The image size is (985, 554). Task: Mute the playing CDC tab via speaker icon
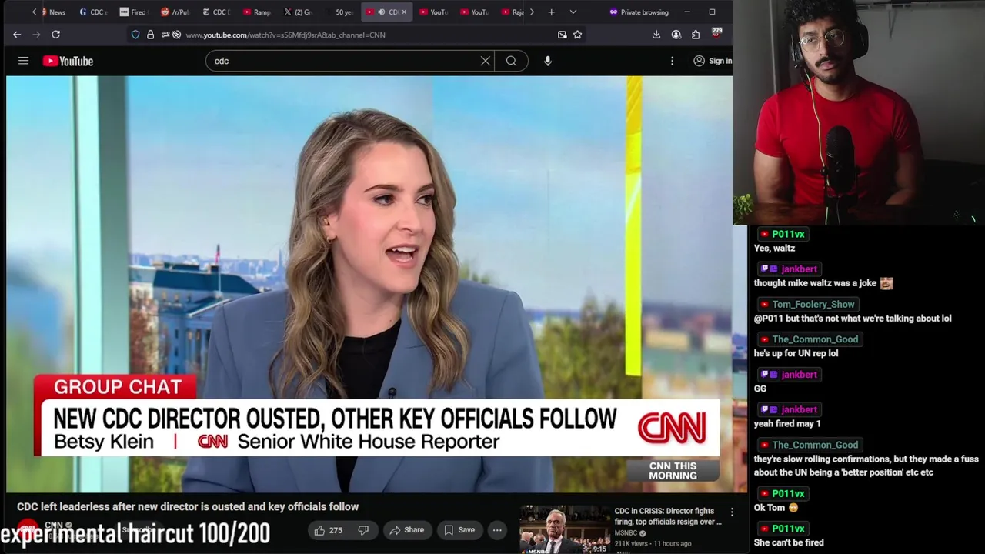381,12
